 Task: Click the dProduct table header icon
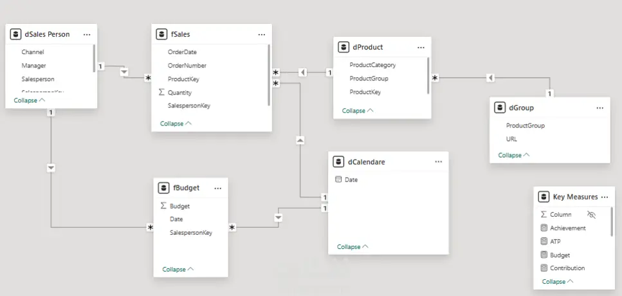pos(344,47)
